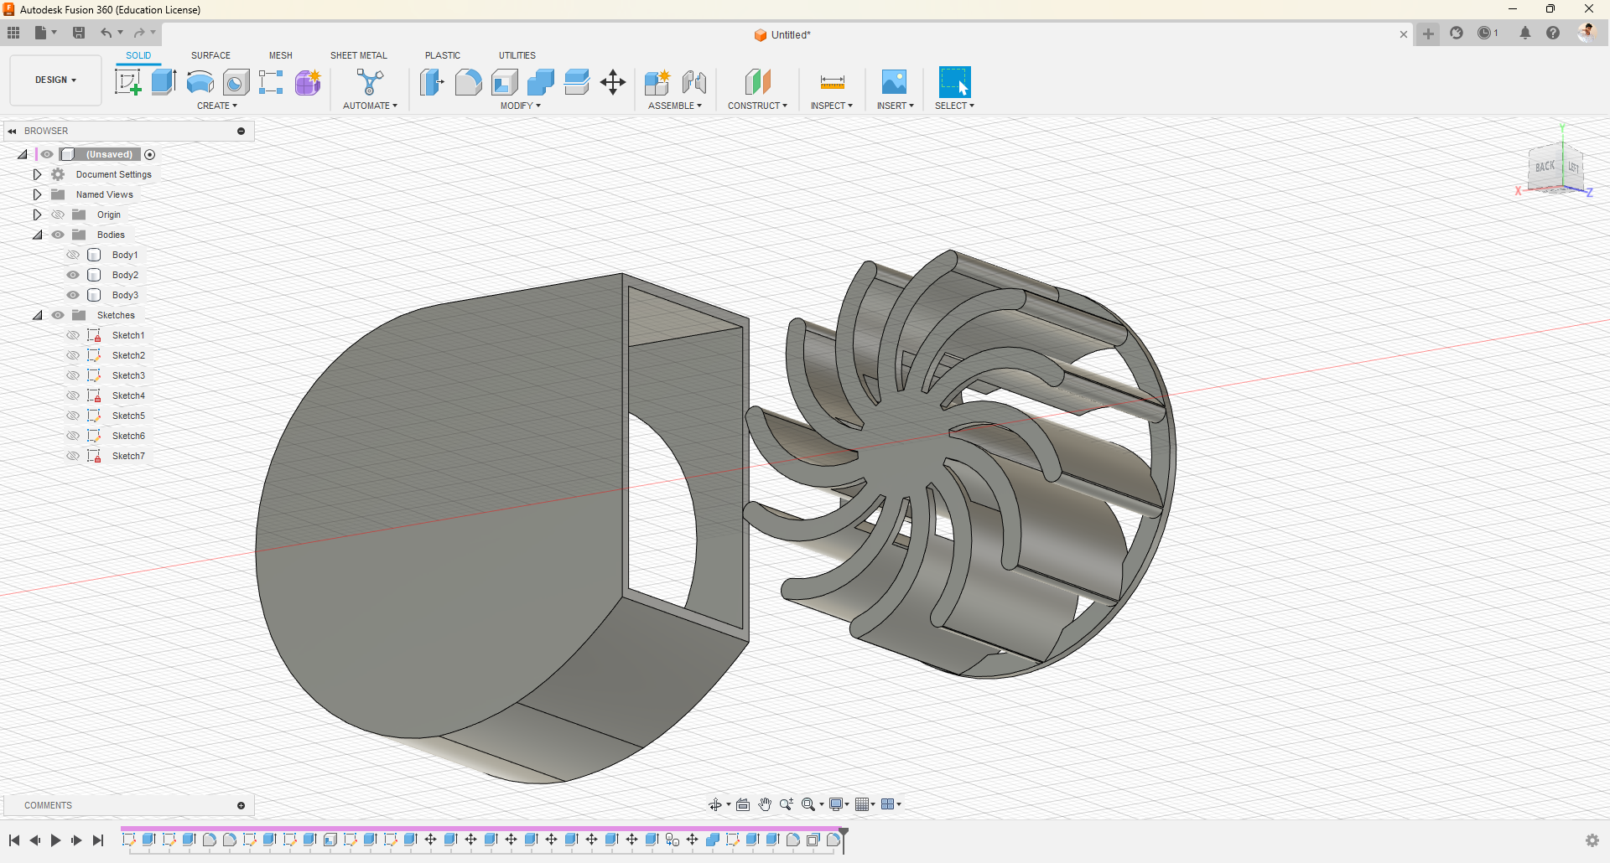Choose the Hole tool icon
Image resolution: width=1610 pixels, height=863 pixels.
click(x=236, y=82)
